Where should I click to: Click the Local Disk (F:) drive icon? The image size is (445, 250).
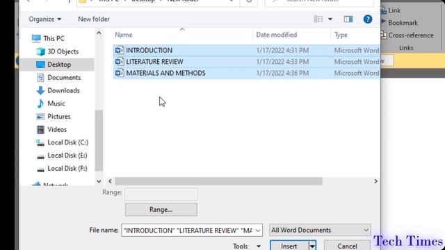(40, 169)
